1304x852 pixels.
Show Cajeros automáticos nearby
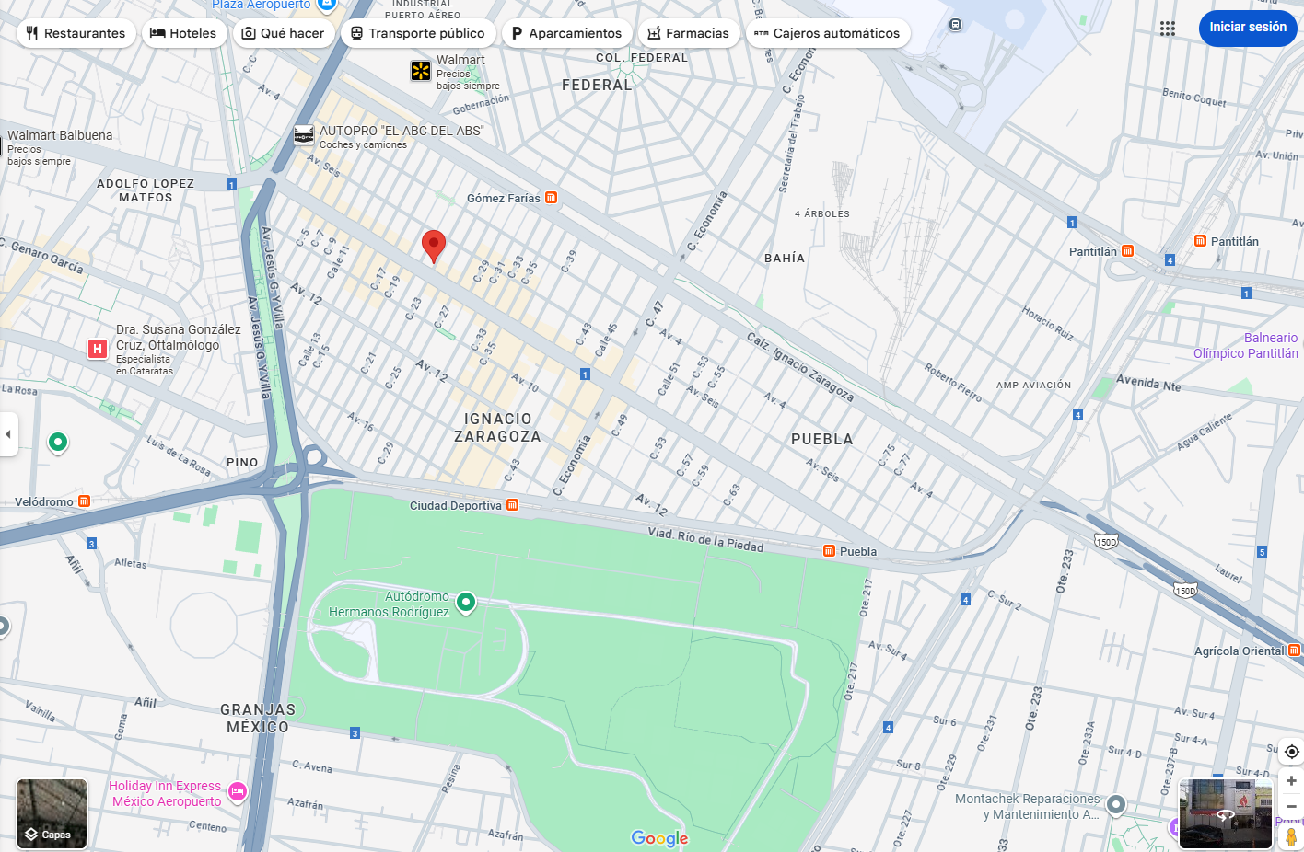(x=828, y=33)
